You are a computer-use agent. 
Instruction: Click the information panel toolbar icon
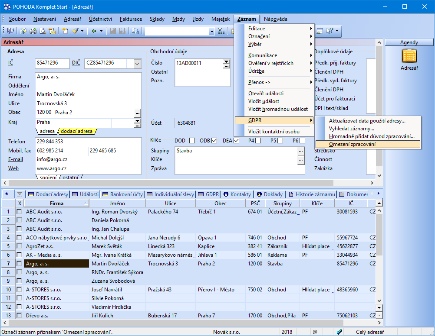coord(320,31)
